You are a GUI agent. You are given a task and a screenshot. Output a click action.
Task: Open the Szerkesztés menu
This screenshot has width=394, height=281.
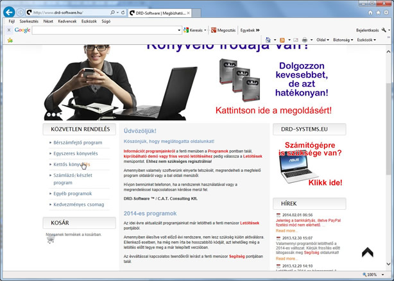(x=29, y=21)
